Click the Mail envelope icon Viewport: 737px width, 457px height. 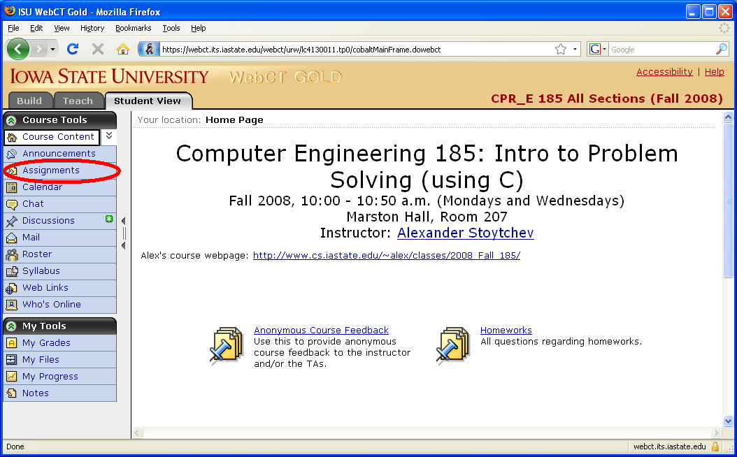[11, 238]
